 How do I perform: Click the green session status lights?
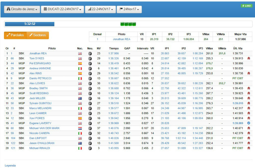[128, 24]
